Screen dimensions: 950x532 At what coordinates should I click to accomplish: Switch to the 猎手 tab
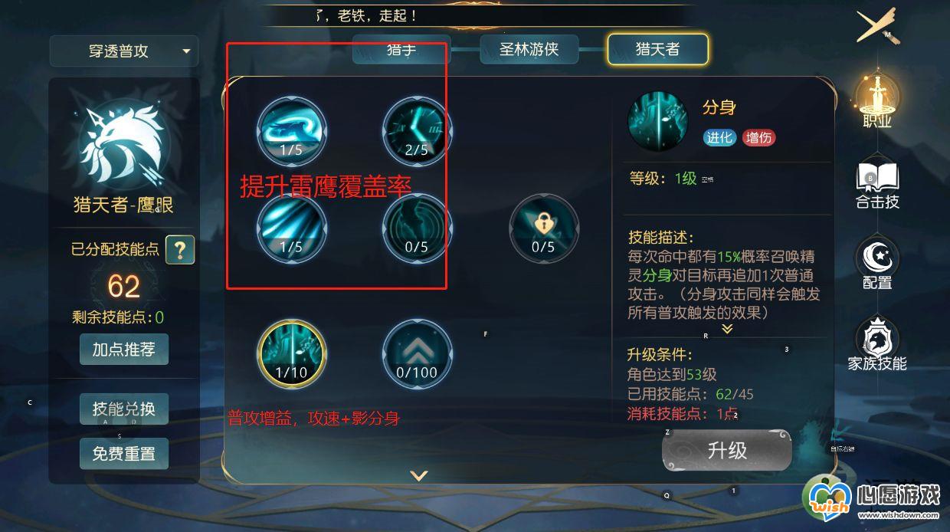coord(401,50)
